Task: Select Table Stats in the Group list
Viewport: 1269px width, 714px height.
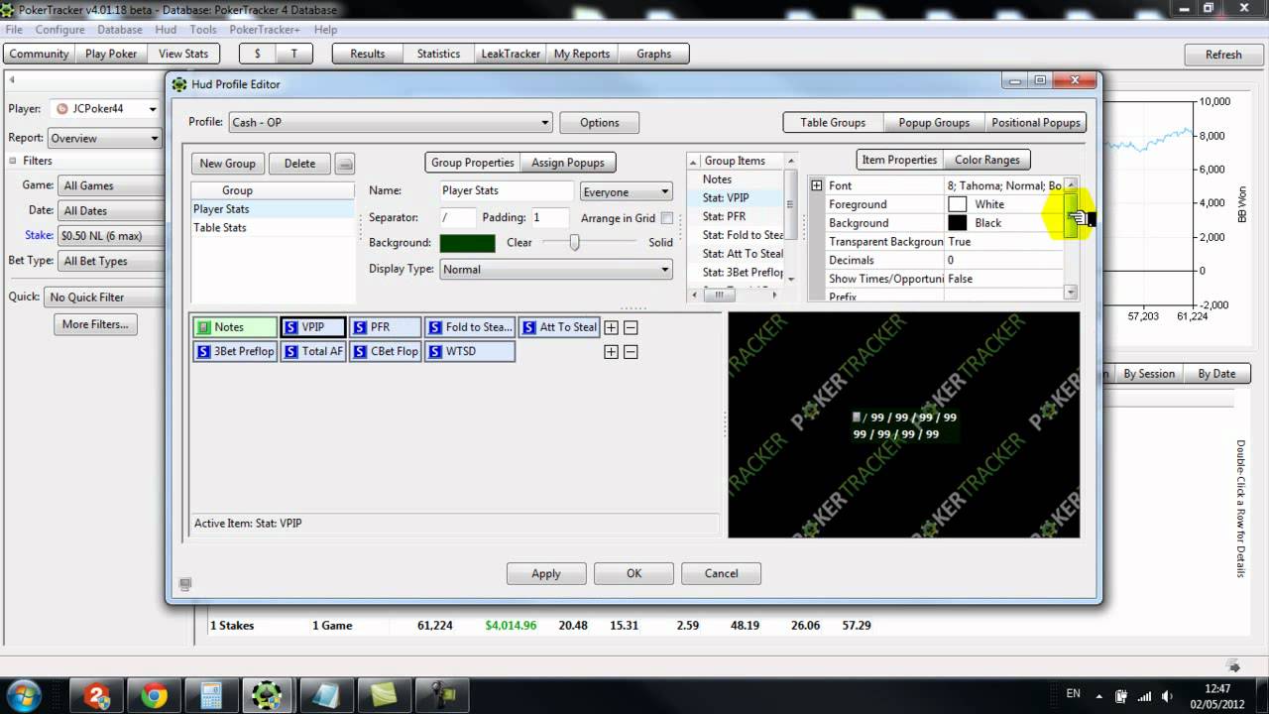Action: click(x=273, y=228)
